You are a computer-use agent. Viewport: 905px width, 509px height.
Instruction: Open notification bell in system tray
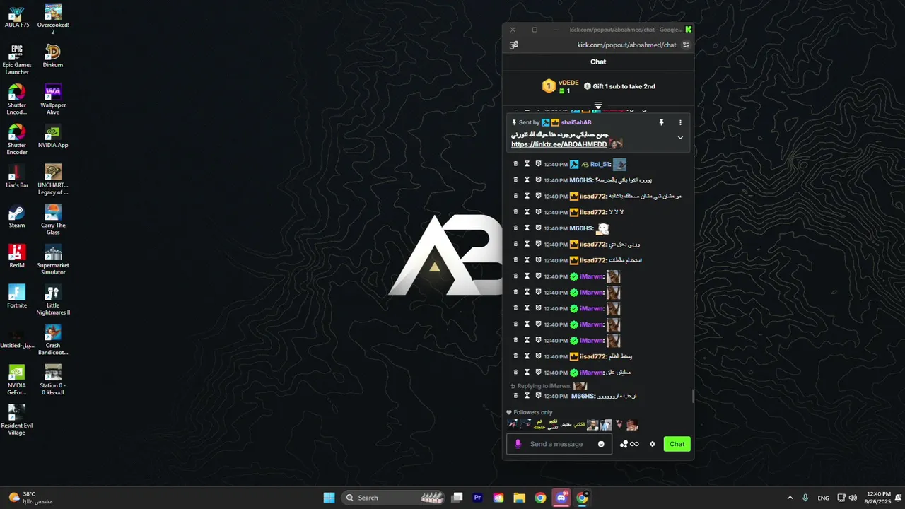click(x=898, y=498)
